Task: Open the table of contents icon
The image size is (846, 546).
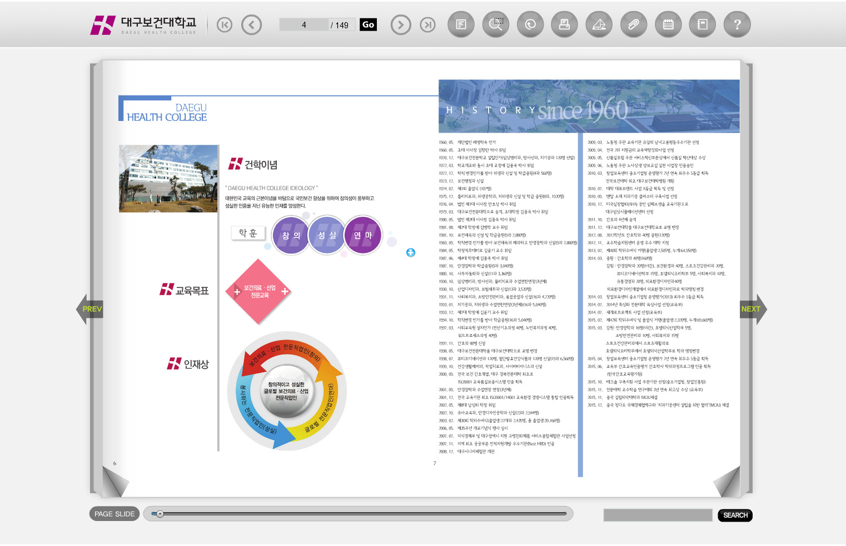Action: (x=461, y=25)
